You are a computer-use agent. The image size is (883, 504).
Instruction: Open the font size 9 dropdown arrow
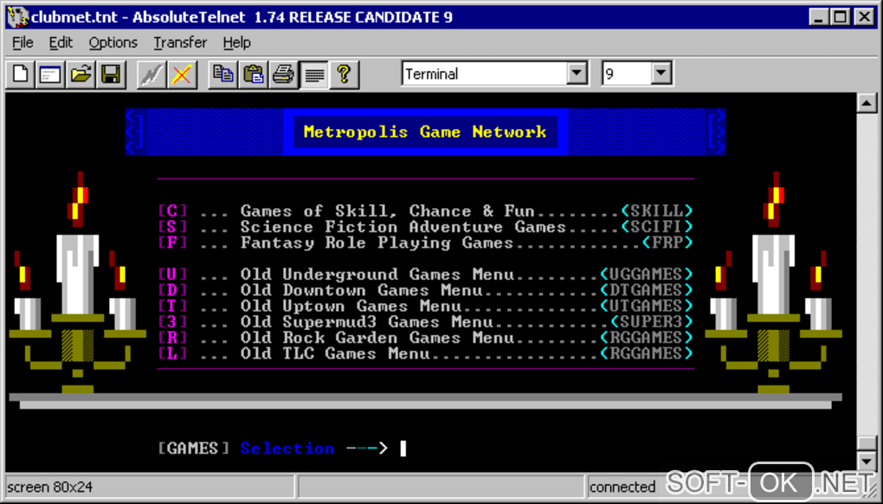[x=661, y=74]
